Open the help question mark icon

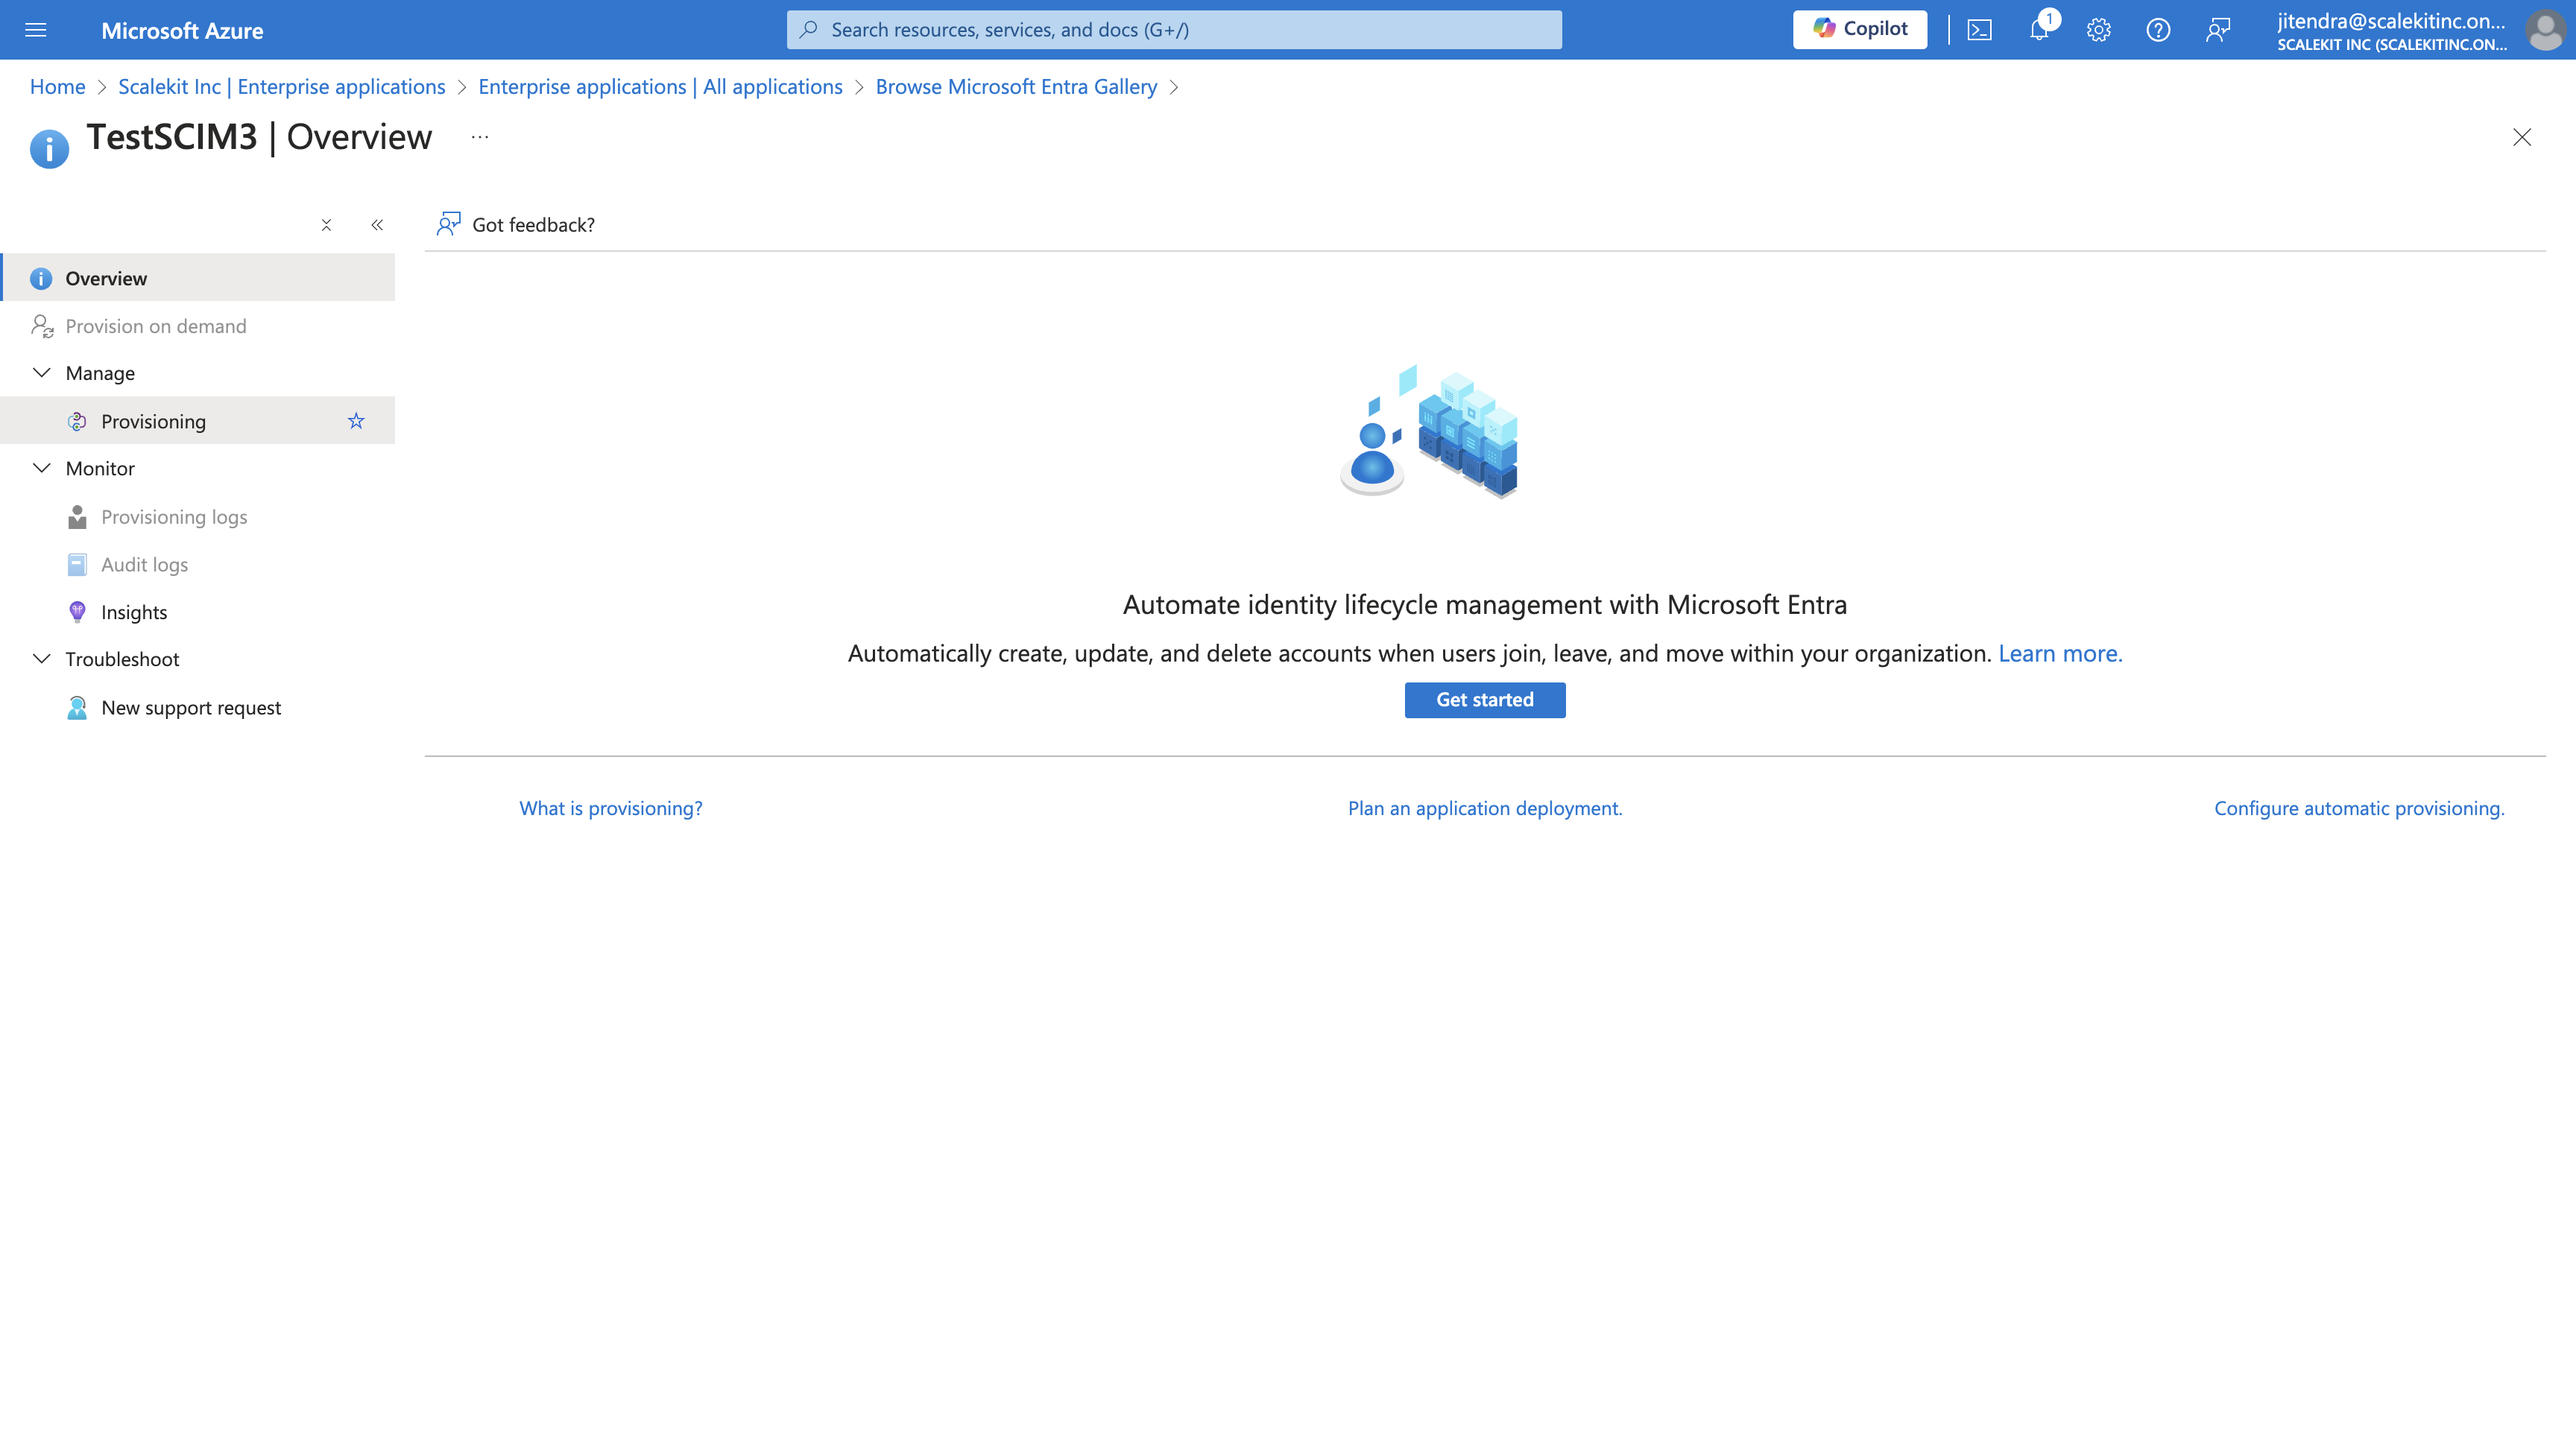[2158, 30]
